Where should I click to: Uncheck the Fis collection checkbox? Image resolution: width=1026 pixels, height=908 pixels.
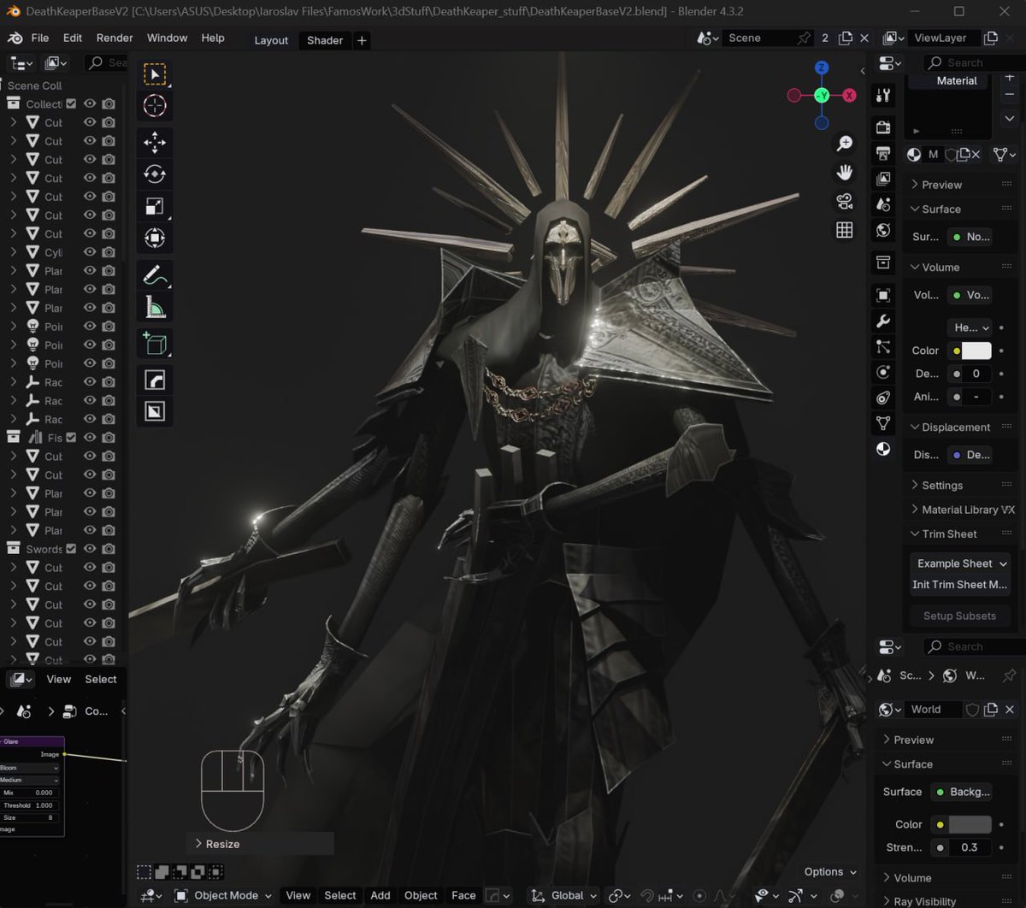click(71, 438)
